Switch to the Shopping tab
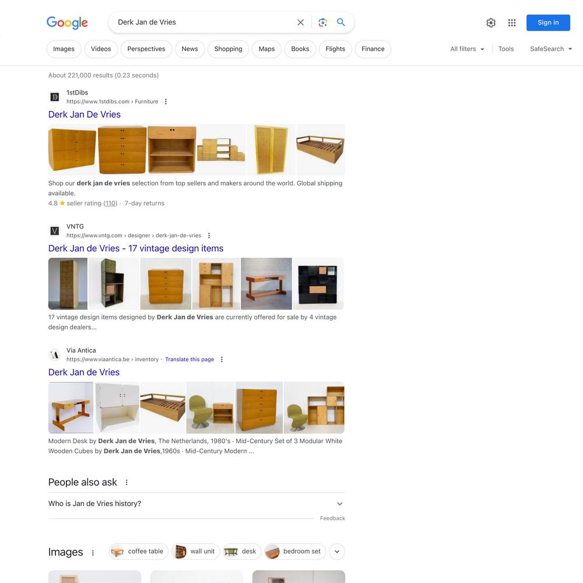 point(228,49)
